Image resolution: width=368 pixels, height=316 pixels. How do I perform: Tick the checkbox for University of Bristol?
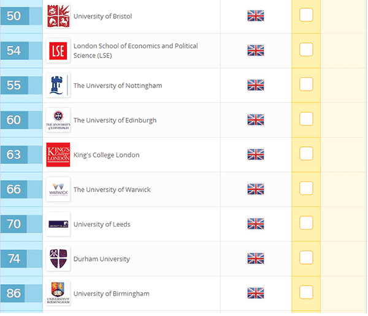click(x=306, y=15)
